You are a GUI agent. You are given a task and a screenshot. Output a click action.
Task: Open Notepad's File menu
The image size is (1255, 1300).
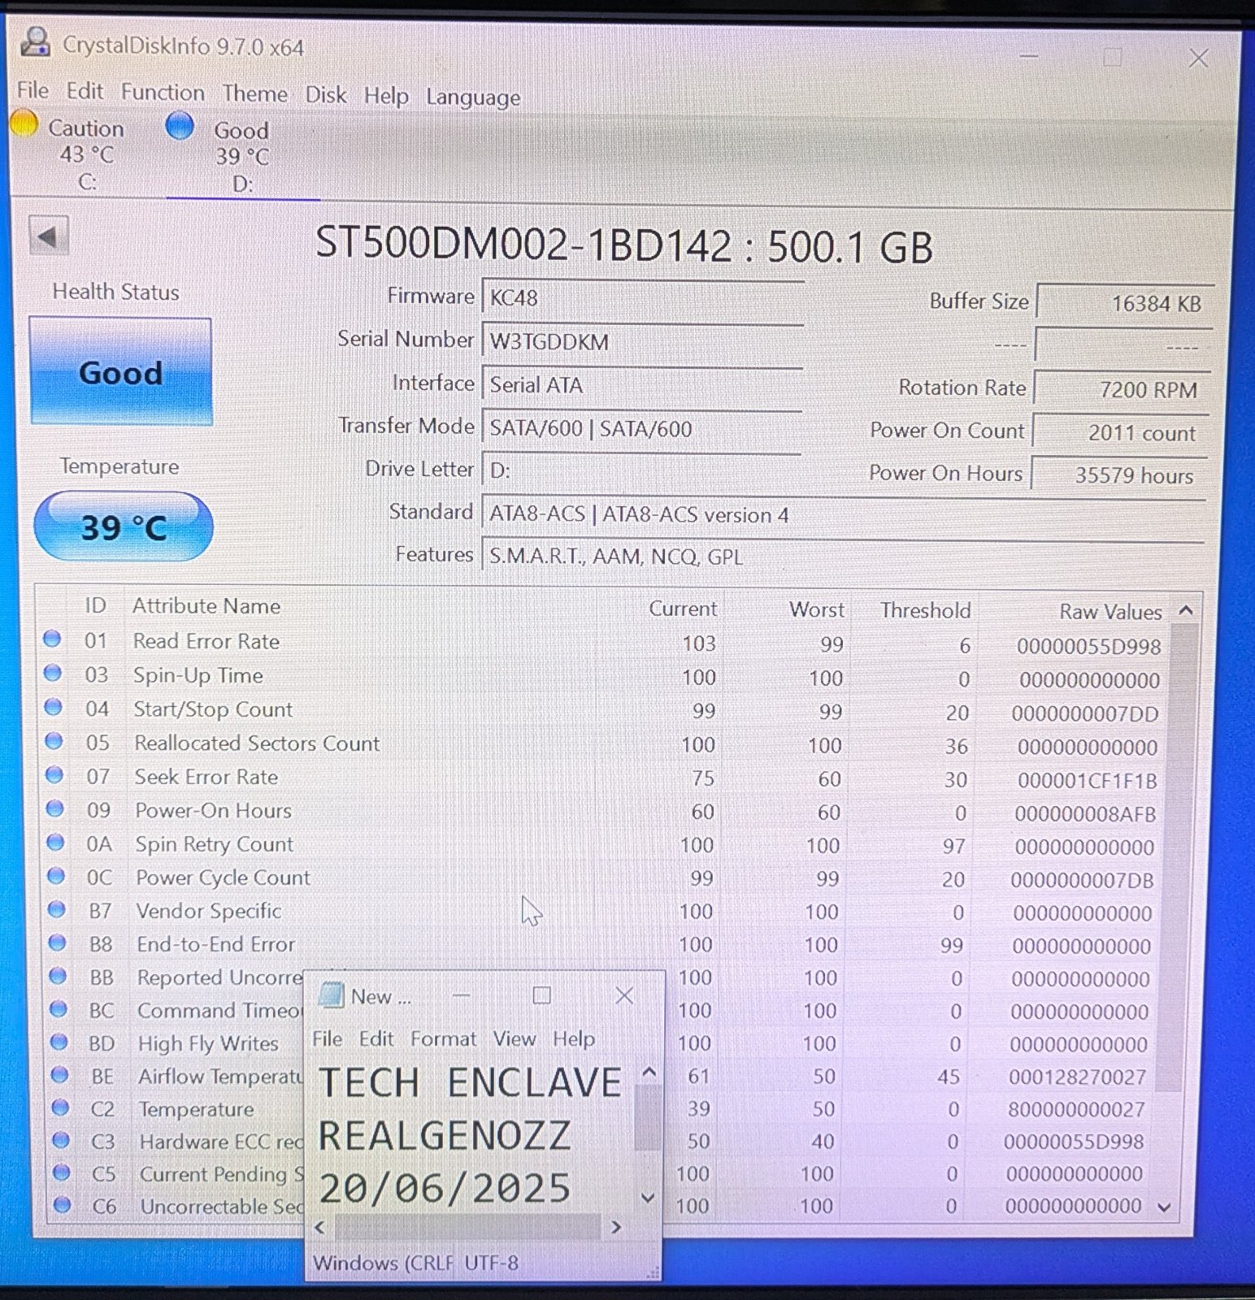click(328, 1038)
